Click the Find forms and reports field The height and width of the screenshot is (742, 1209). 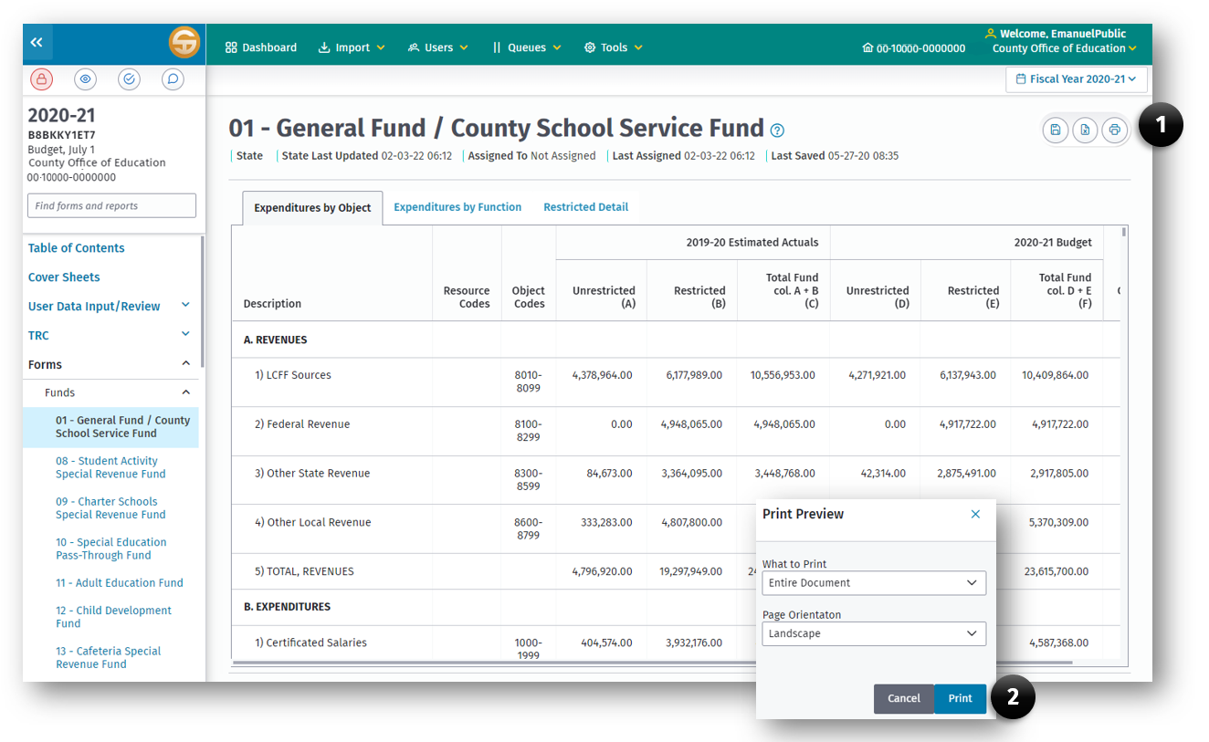tap(111, 205)
